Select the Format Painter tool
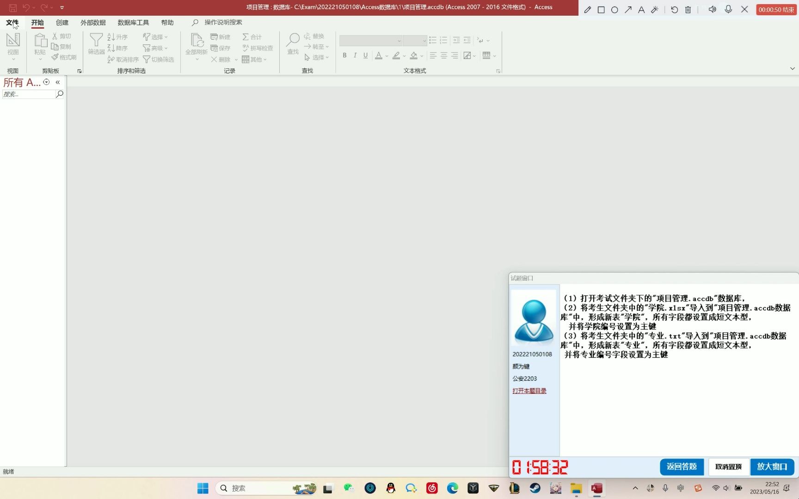This screenshot has width=799, height=499. [64, 57]
